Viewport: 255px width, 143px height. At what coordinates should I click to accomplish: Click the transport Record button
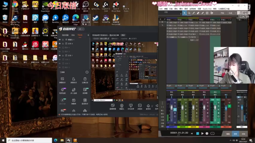click(207, 133)
